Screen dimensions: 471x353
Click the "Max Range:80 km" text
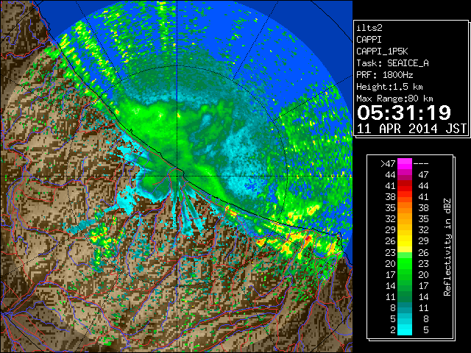394,99
